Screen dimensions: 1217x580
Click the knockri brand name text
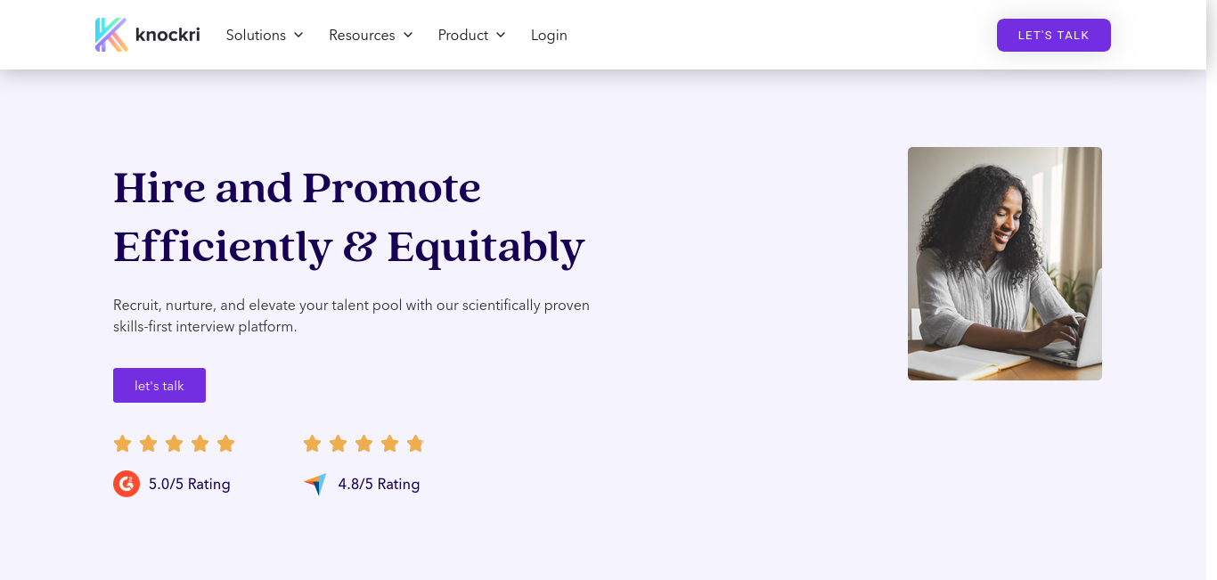click(x=167, y=35)
